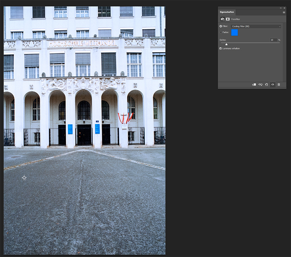
Task: Select the Farbe radio button
Action: tap(221, 32)
